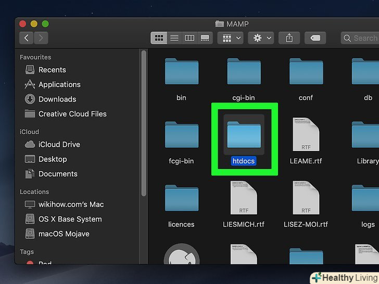Select the db folder icon
Viewport: 379px width, 284px height.
coord(365,71)
